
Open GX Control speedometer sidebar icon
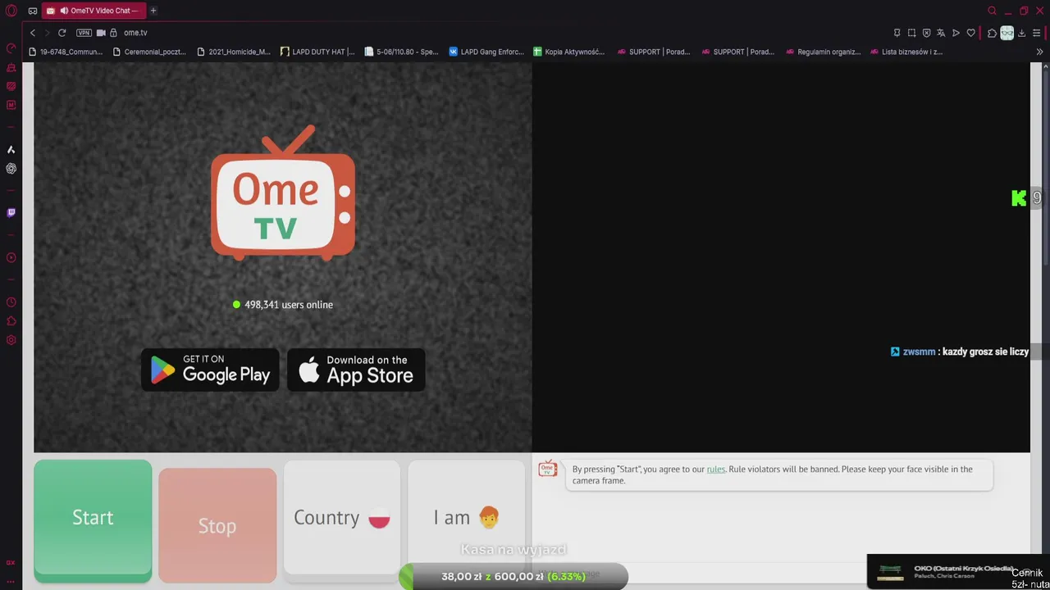click(11, 48)
